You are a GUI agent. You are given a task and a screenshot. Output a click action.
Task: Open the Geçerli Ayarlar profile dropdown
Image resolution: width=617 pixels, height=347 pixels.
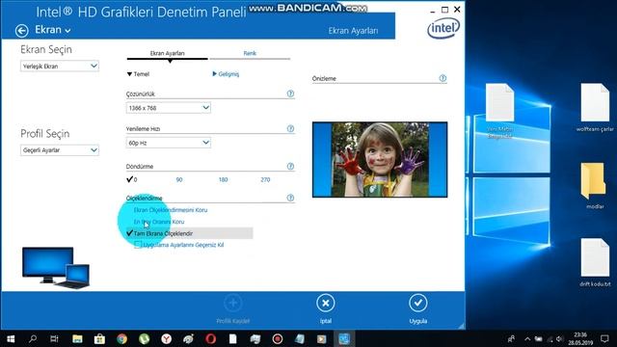(x=60, y=150)
